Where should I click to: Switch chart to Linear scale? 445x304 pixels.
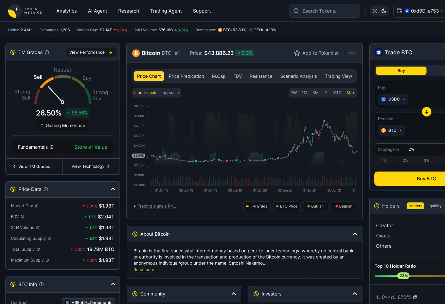146,93
